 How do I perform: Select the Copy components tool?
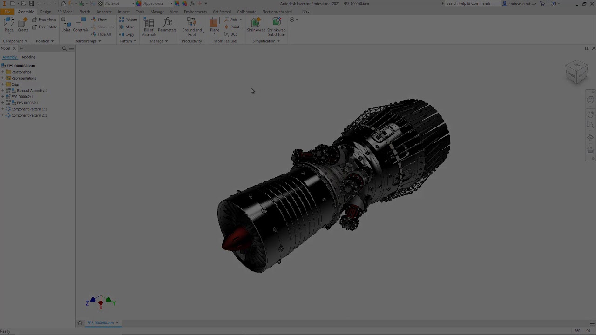[x=126, y=34]
